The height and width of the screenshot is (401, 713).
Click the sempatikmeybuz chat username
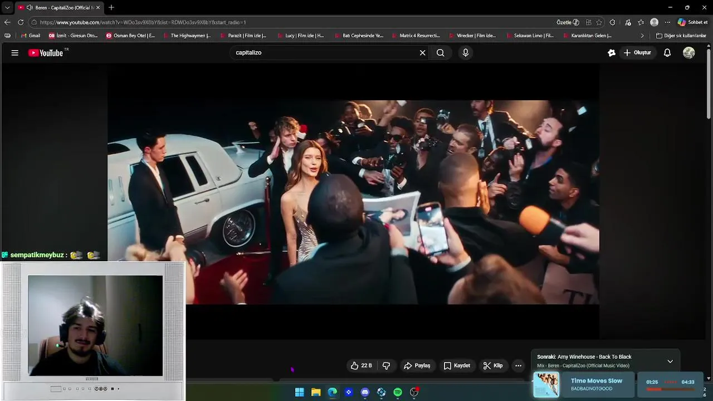click(37, 255)
